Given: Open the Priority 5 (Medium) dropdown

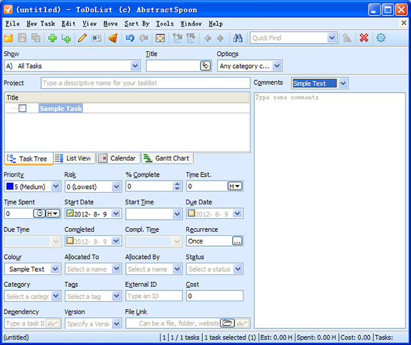Looking at the screenshot, I should click(x=56, y=186).
